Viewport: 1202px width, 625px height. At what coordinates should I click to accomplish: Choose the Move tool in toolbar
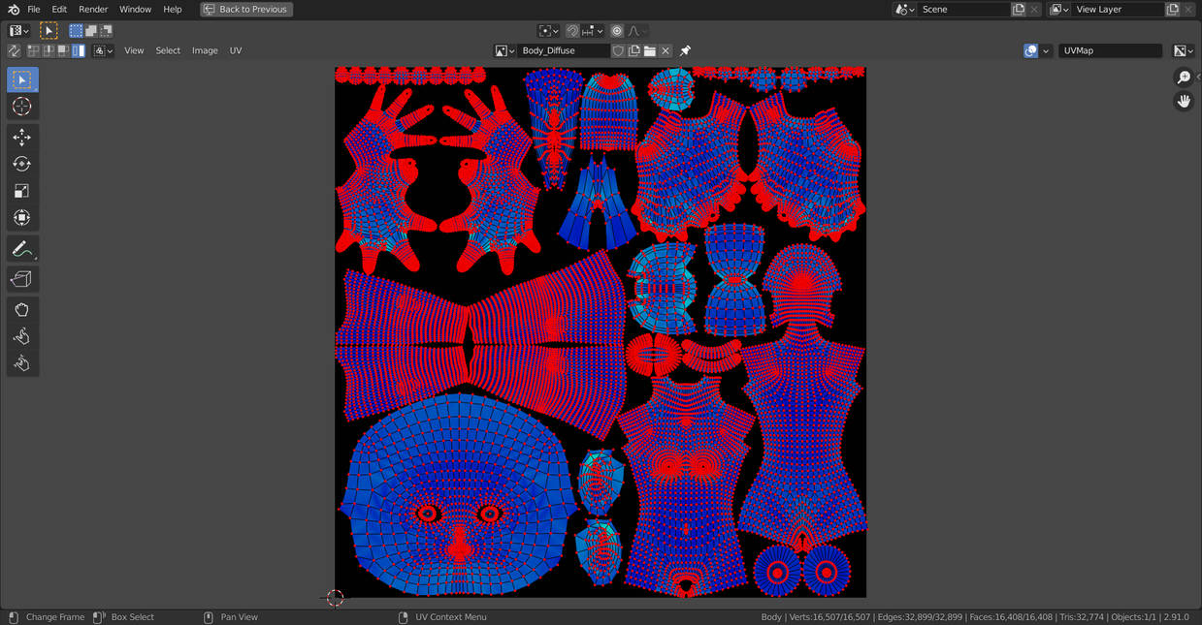point(22,138)
